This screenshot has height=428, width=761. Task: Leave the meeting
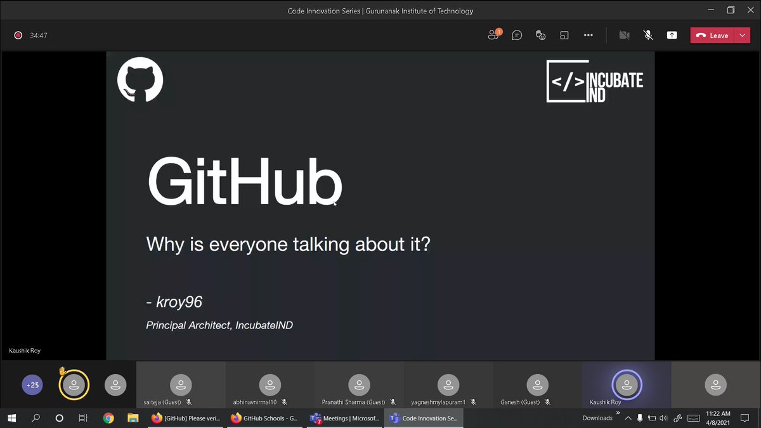tap(712, 36)
